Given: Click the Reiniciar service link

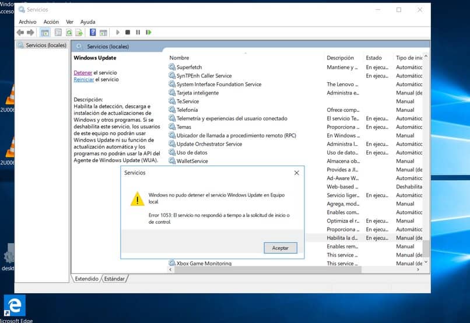Looking at the screenshot, I should [x=83, y=79].
